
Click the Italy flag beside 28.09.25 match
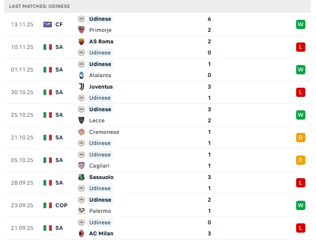47,183
